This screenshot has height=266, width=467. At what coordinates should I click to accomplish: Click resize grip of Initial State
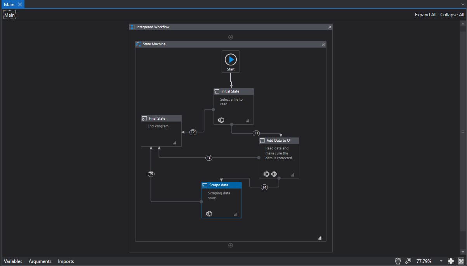[x=247, y=121]
